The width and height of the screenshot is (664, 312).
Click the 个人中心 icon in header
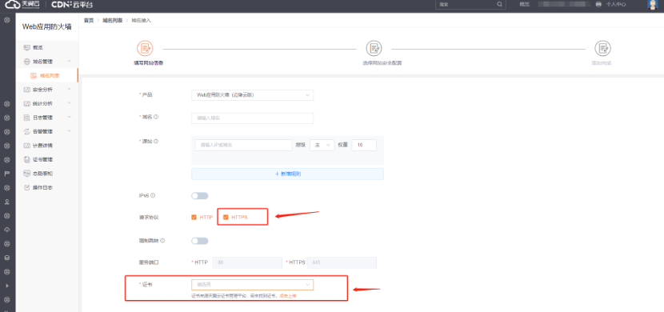[598, 4]
